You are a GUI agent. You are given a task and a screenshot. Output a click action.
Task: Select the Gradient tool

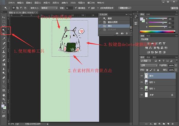pyautogui.click(x=4, y=64)
